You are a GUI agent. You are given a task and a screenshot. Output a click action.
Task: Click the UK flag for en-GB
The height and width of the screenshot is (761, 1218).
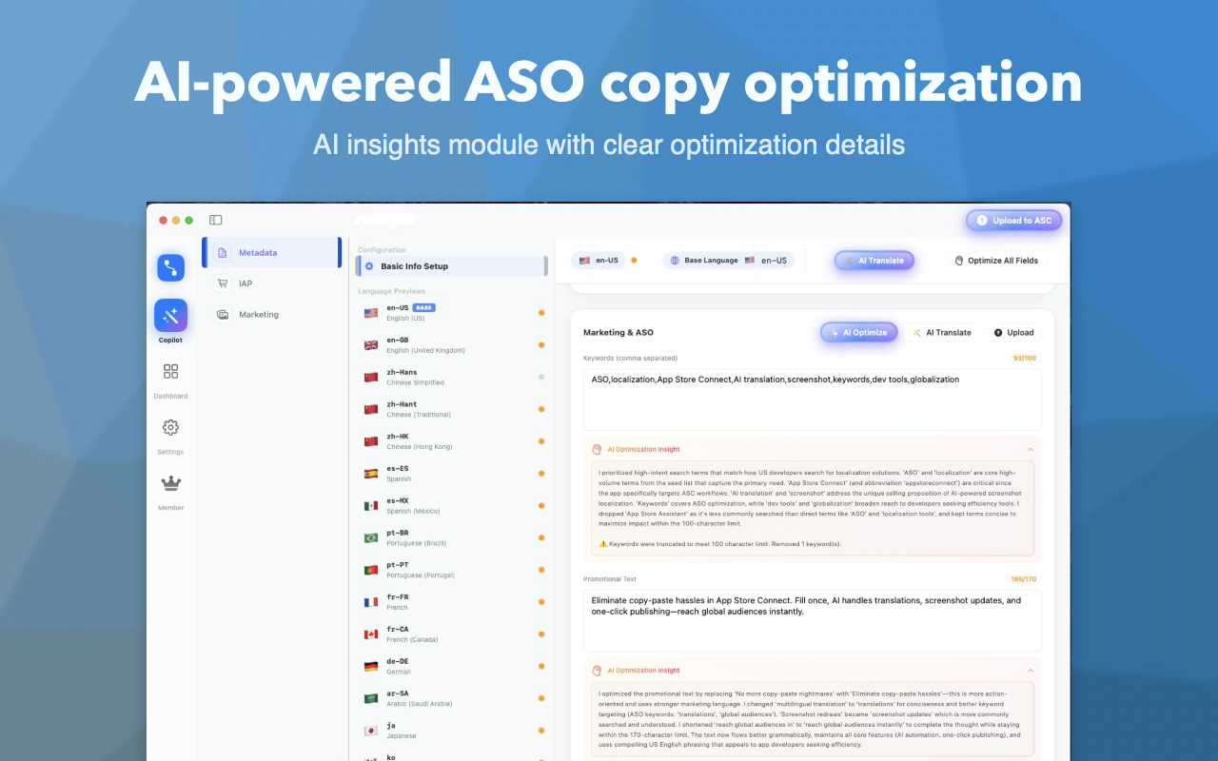(x=371, y=345)
